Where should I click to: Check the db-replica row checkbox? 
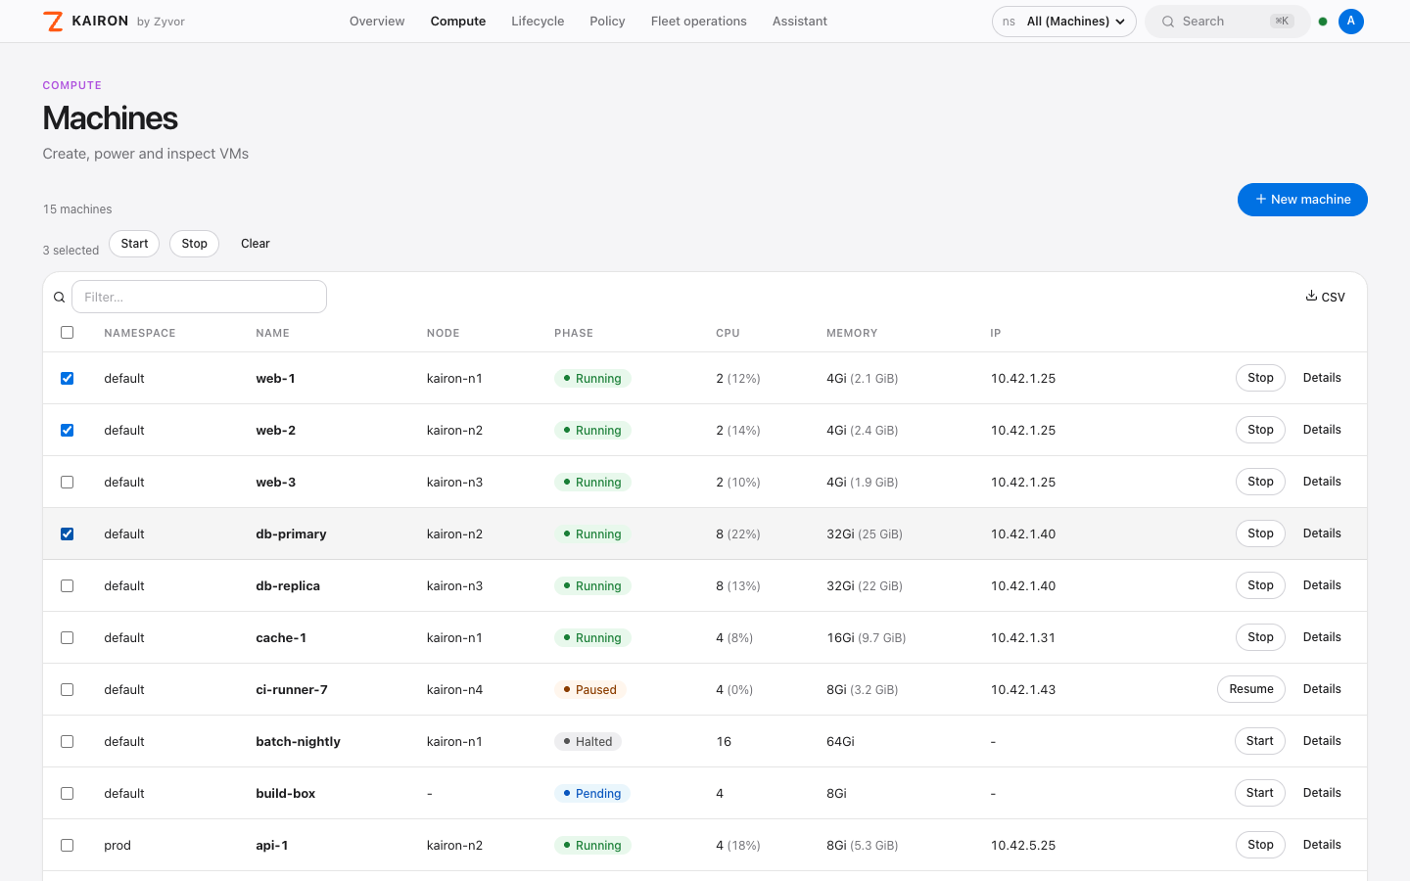click(x=68, y=585)
